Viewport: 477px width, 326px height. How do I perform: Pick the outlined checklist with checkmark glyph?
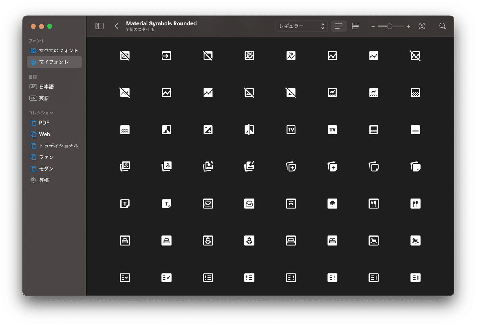tap(125, 277)
